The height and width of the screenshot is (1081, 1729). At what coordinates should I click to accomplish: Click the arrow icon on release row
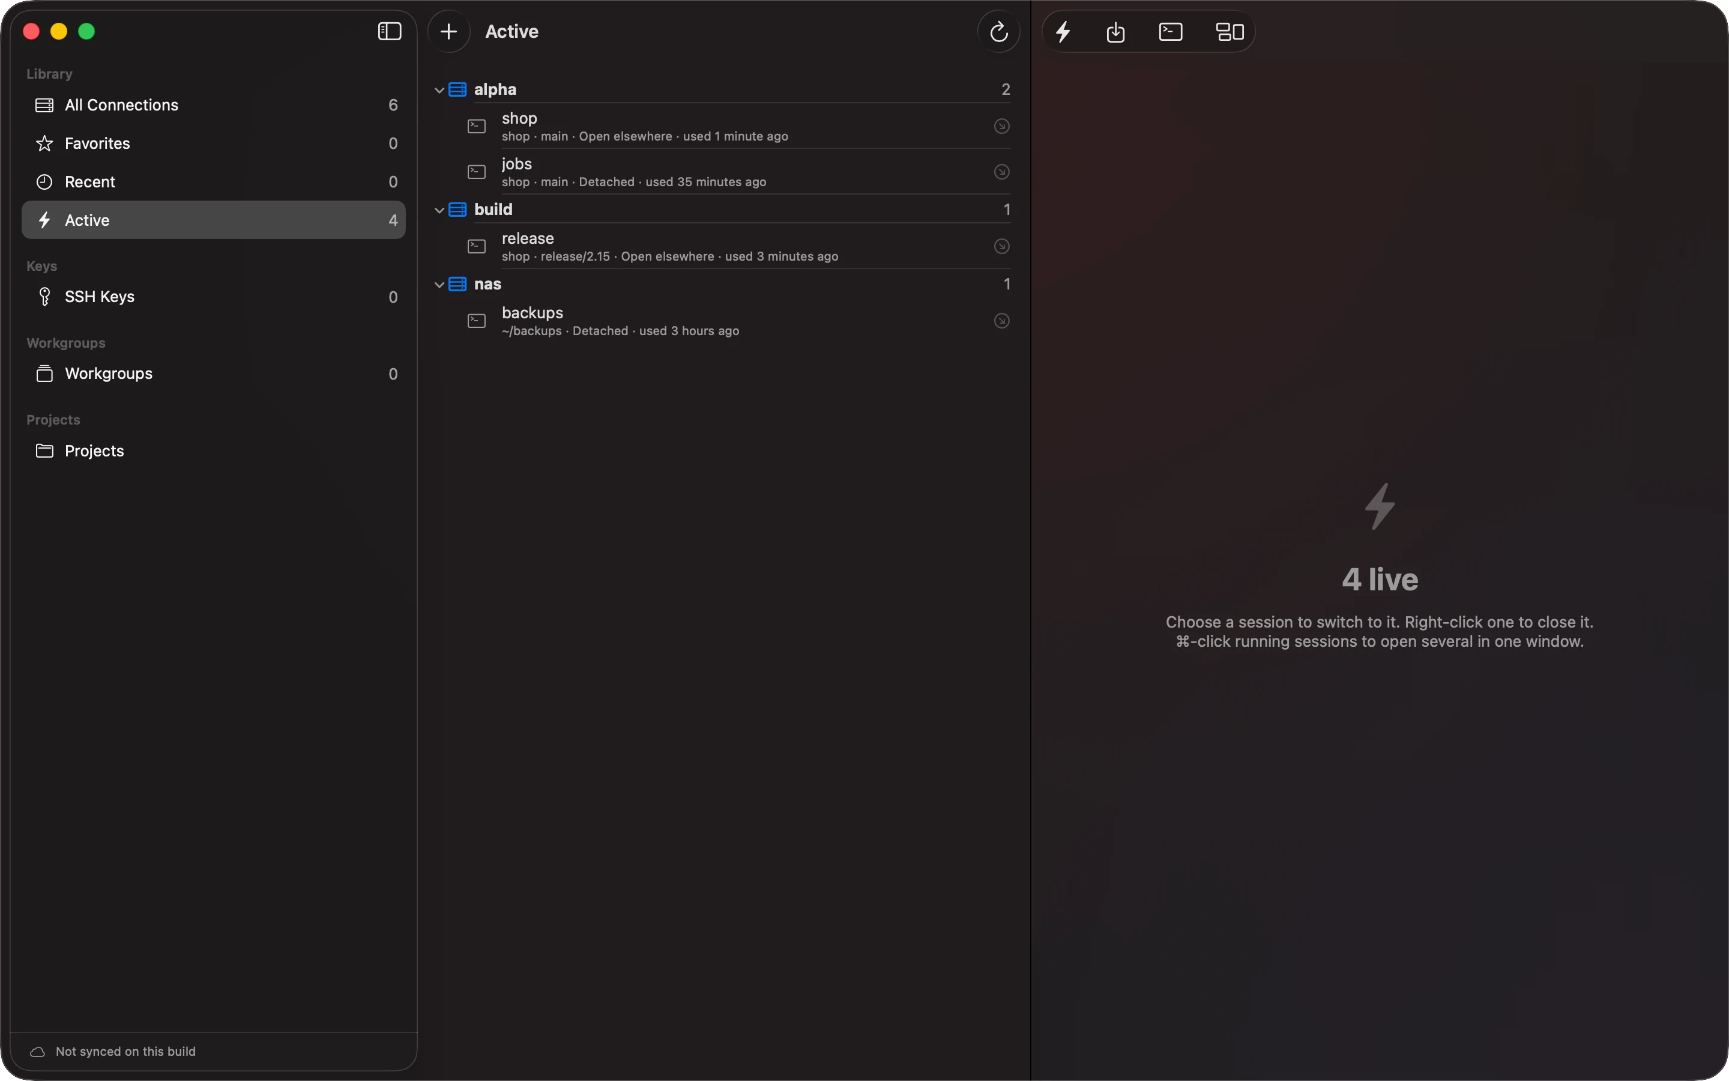pyautogui.click(x=1001, y=247)
